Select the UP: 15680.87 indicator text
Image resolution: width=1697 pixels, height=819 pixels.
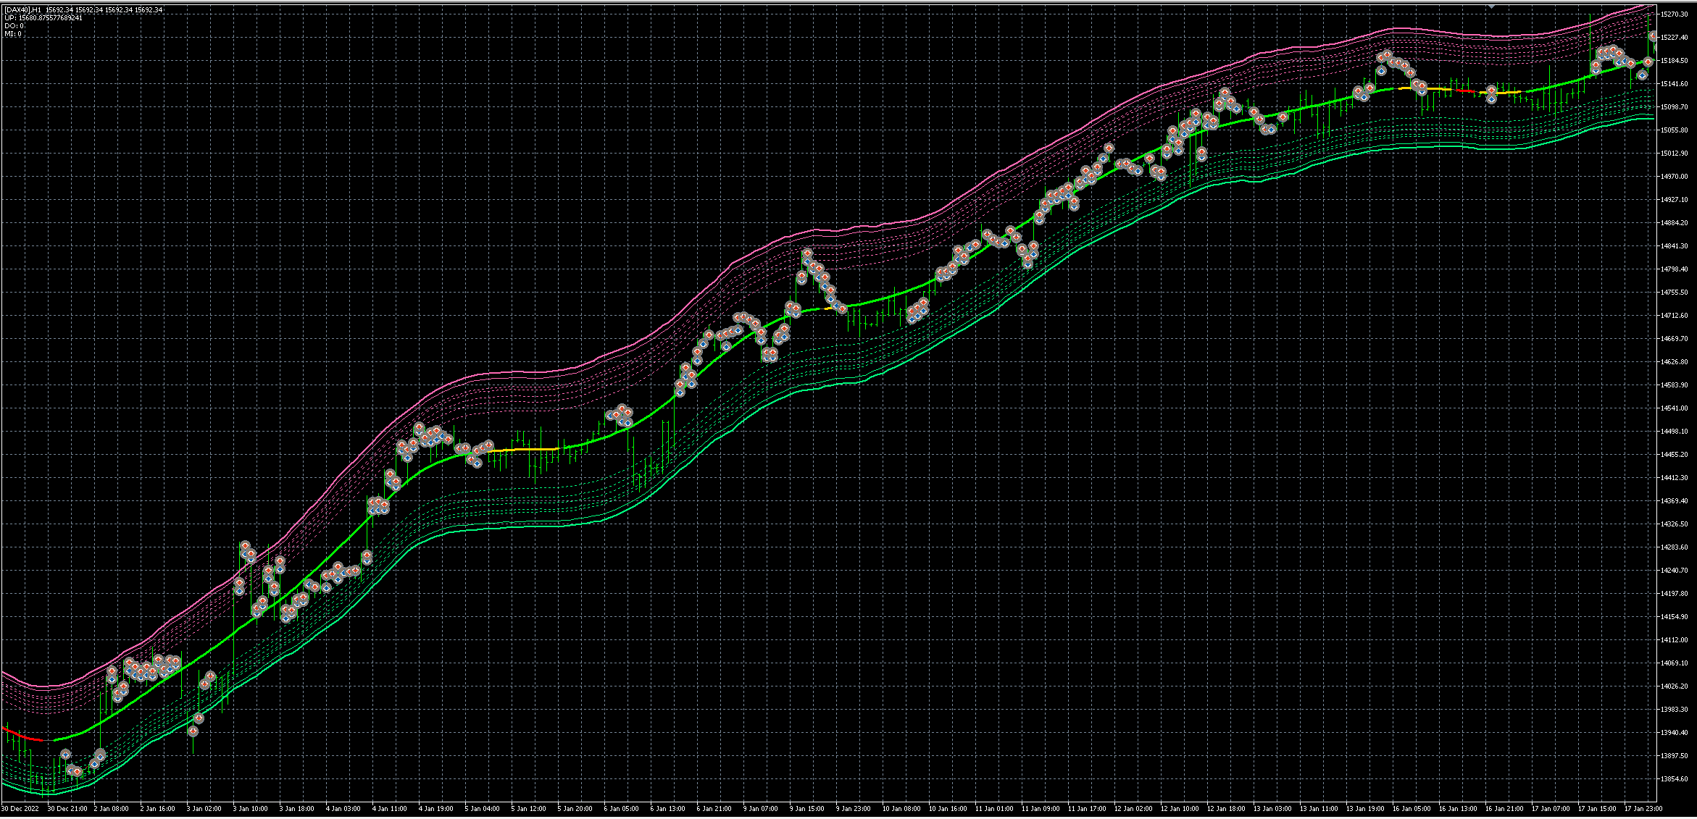pyautogui.click(x=43, y=17)
